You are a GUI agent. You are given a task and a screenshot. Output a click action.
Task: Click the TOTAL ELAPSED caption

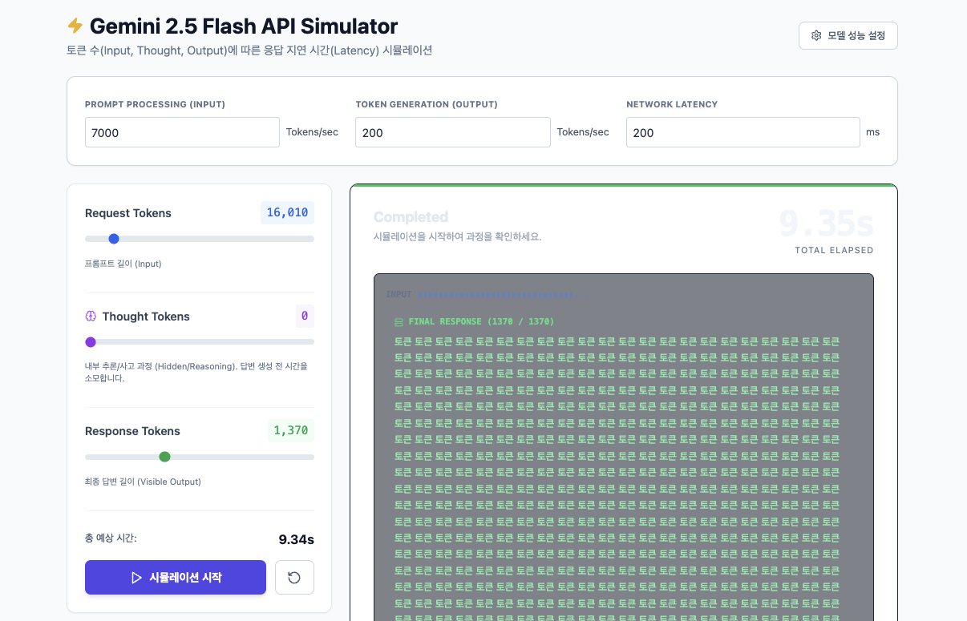click(x=834, y=251)
